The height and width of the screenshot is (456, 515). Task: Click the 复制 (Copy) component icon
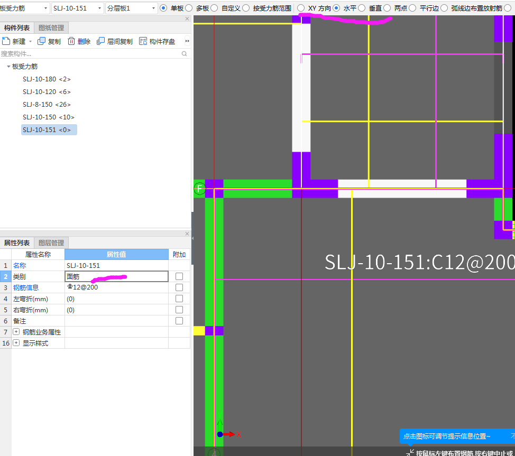click(x=41, y=41)
